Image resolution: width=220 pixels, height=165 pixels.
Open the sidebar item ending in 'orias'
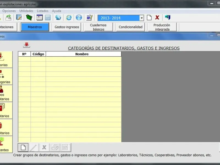[x=5, y=59]
